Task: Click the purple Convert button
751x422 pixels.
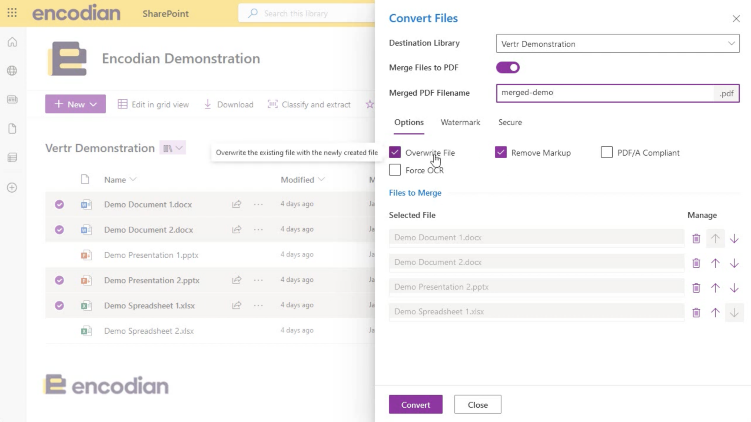Action: pos(415,404)
